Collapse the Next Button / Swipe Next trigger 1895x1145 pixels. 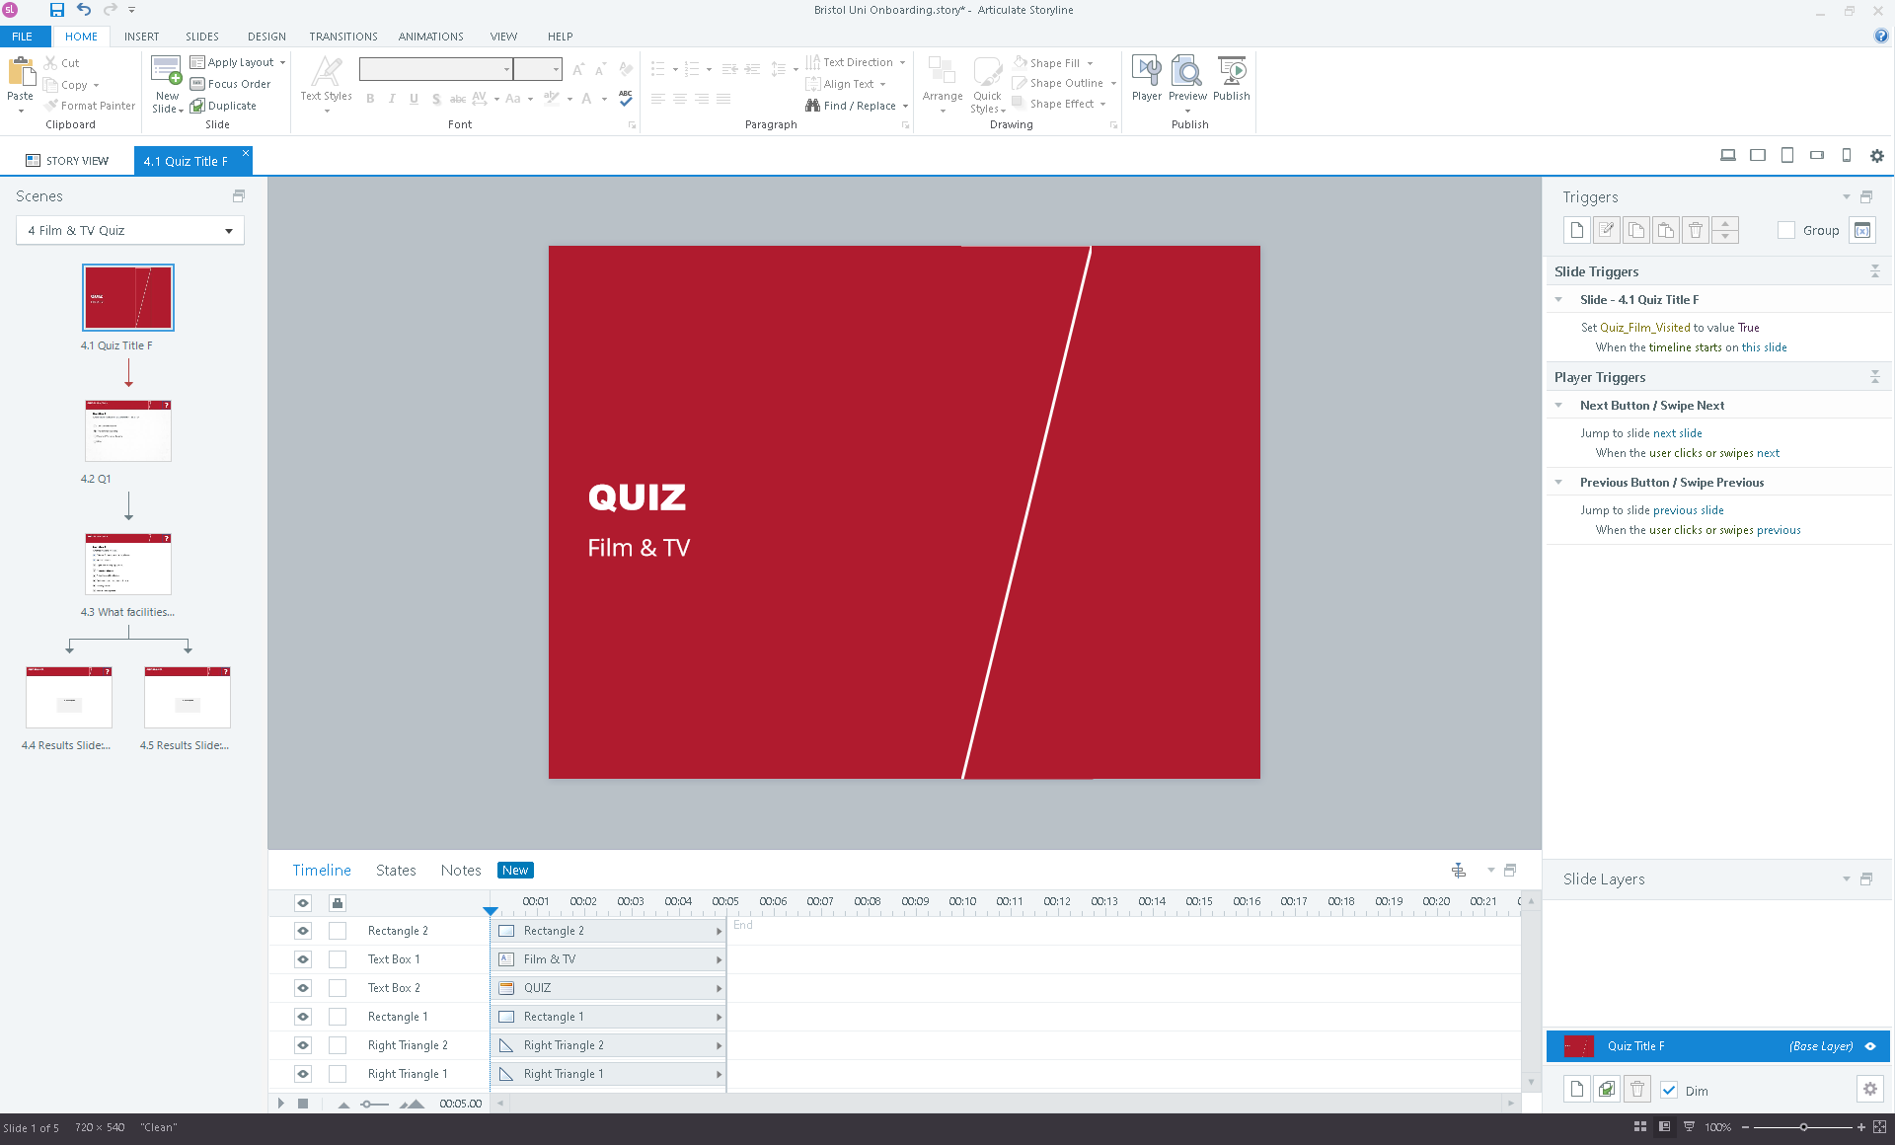click(1558, 406)
